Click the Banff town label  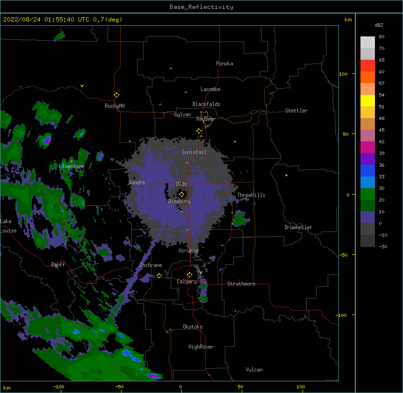58,265
